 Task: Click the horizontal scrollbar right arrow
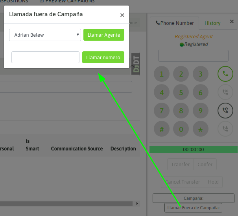138,204
